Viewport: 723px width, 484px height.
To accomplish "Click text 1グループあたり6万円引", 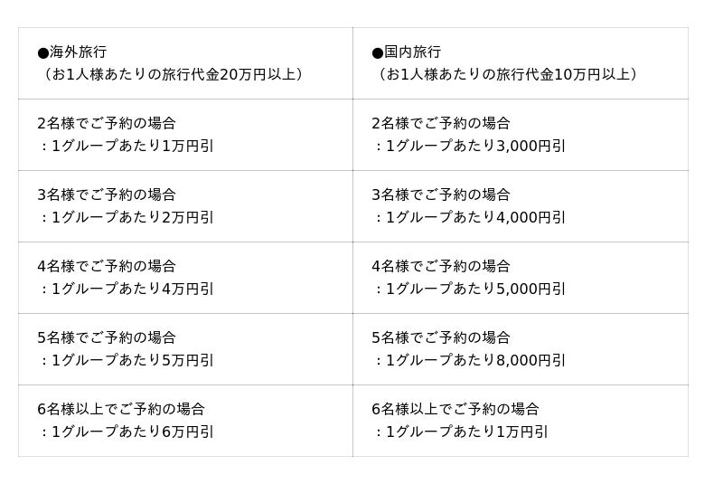I will [133, 432].
